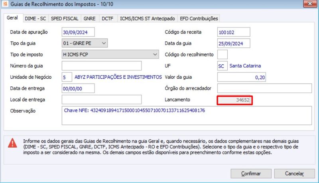
Task: Click the UF code field
Action: [223, 66]
